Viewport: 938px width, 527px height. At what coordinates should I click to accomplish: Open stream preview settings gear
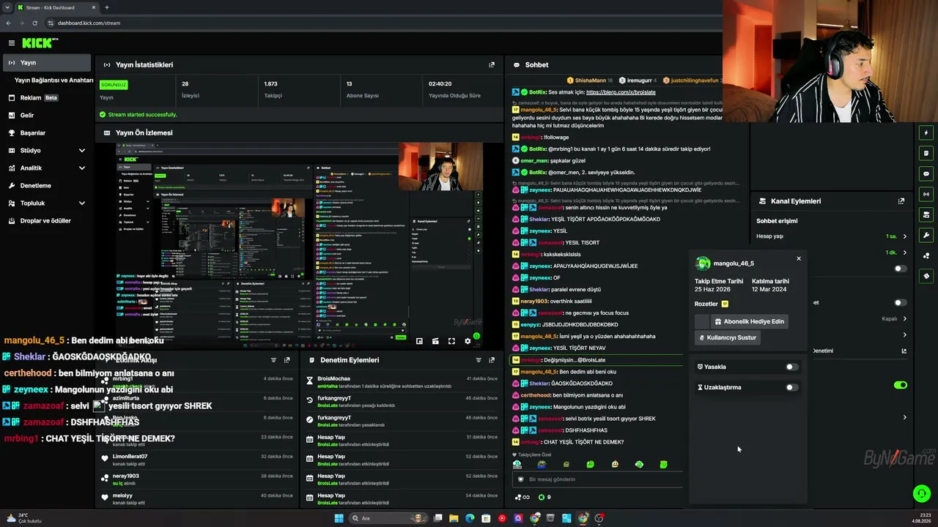click(468, 341)
